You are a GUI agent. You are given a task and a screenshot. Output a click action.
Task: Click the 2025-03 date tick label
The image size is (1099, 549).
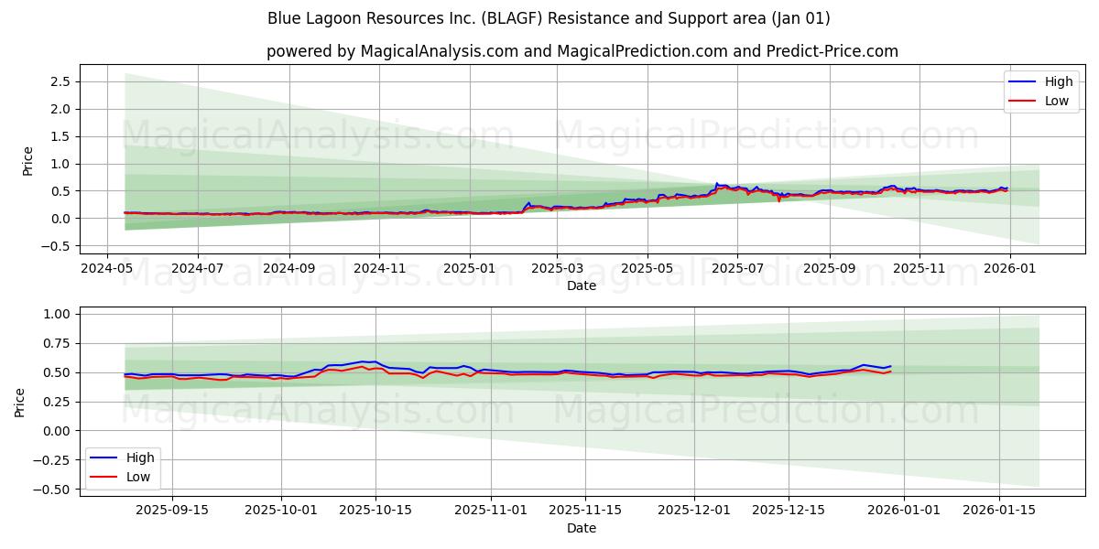(x=557, y=269)
